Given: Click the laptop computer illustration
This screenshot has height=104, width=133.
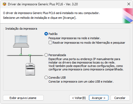Looking at the screenshot, I should (21, 41).
